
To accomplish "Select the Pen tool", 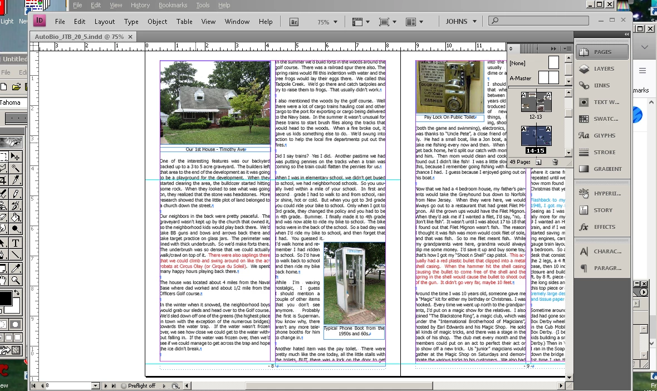I will 3,255.
